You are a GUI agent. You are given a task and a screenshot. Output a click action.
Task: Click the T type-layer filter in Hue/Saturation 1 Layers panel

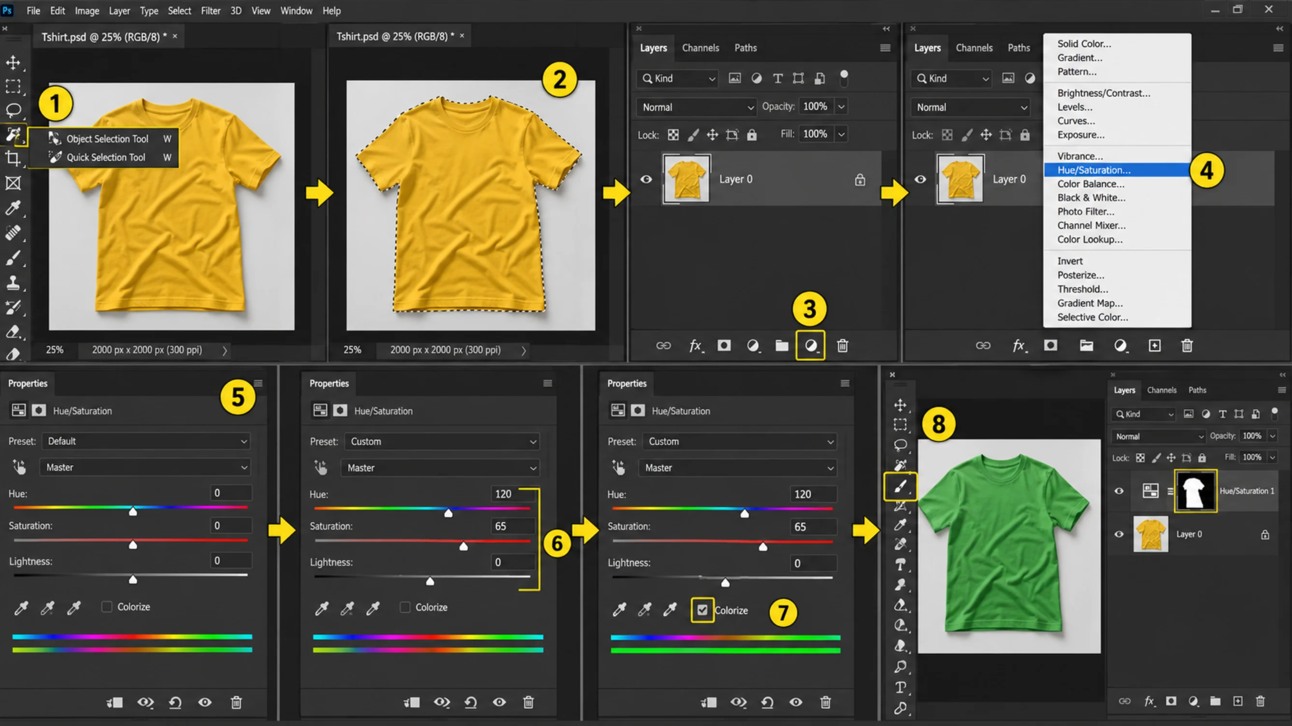point(1223,414)
